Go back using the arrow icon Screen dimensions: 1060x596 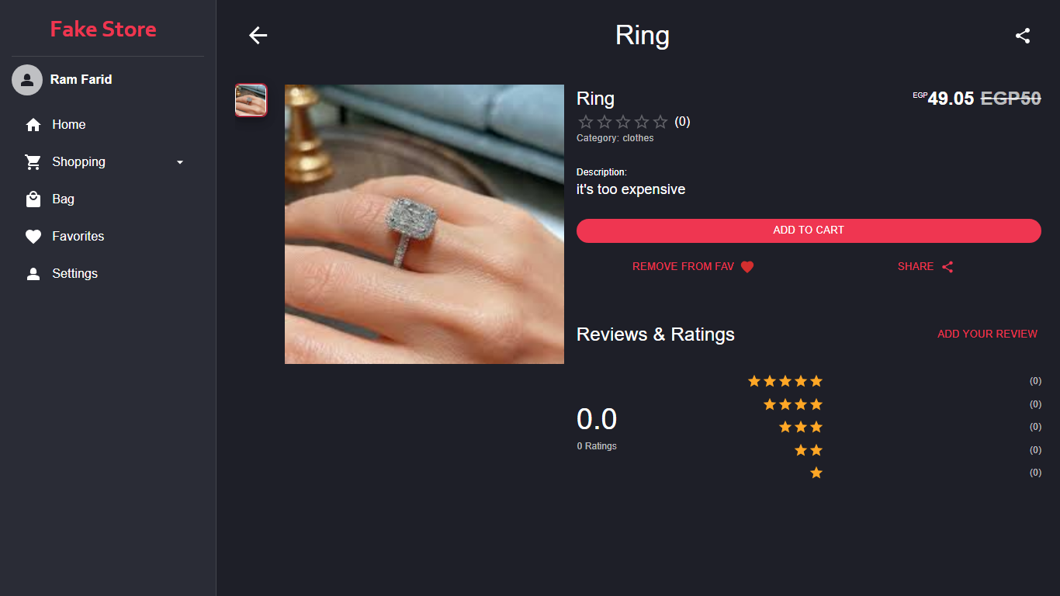coord(258,36)
